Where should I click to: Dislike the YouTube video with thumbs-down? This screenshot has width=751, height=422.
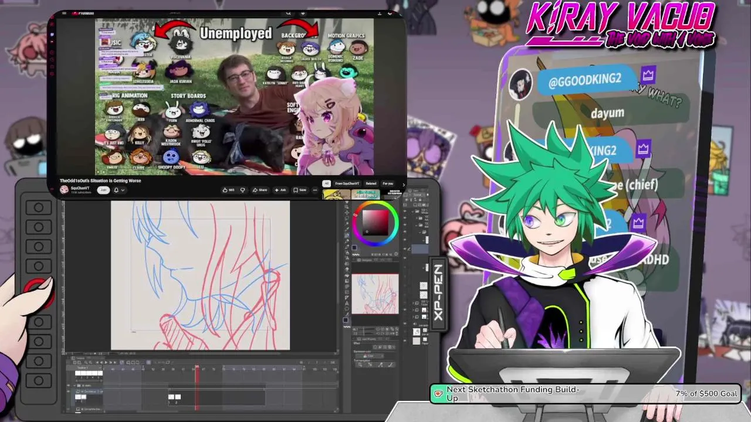click(243, 190)
